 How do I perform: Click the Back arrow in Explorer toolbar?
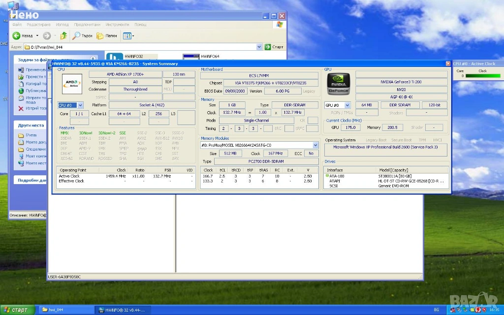point(17,35)
